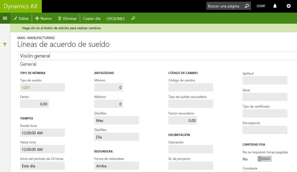
Task: Click USMF company selector
Action: coord(261,6)
